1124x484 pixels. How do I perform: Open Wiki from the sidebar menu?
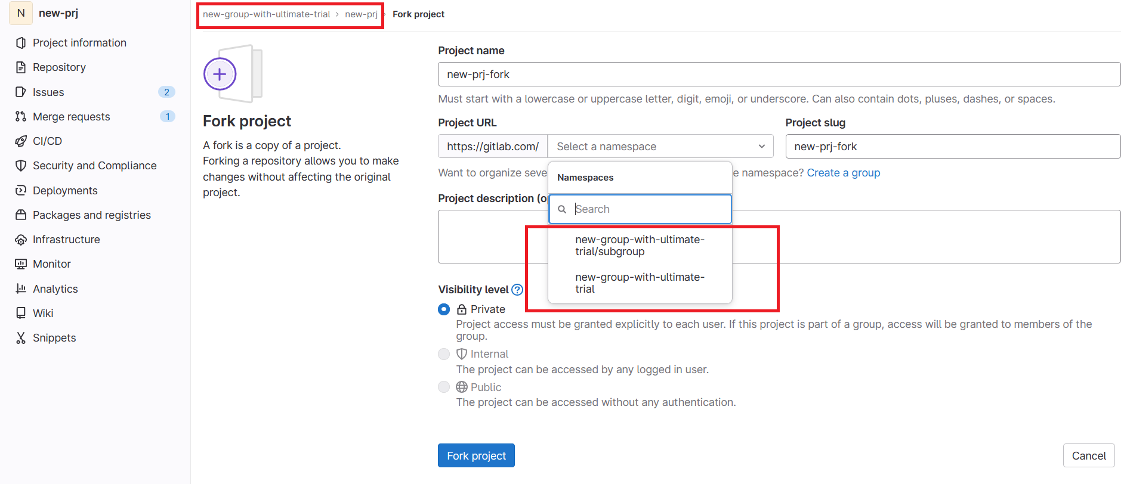pyautogui.click(x=43, y=314)
